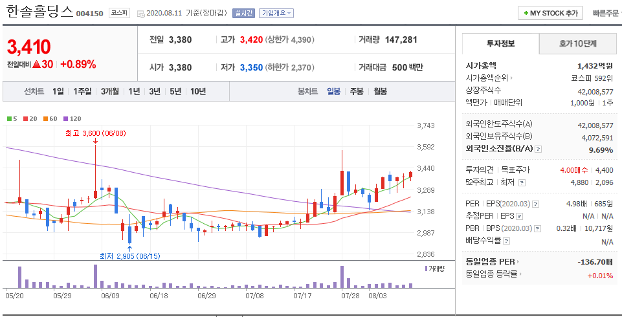
Task: Open 동일업종 PER link
Action: coord(493,262)
